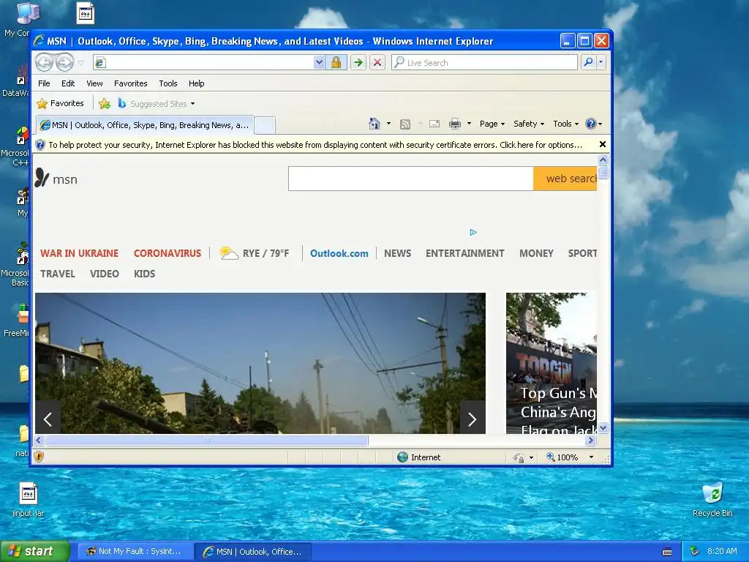Click the browser Forward arrow button

pos(64,62)
